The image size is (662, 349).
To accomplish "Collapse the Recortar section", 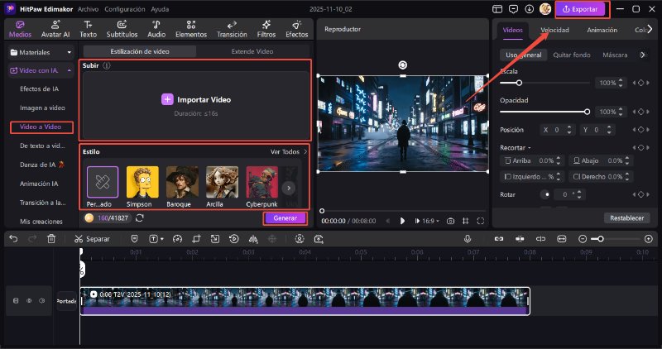I will coord(530,148).
